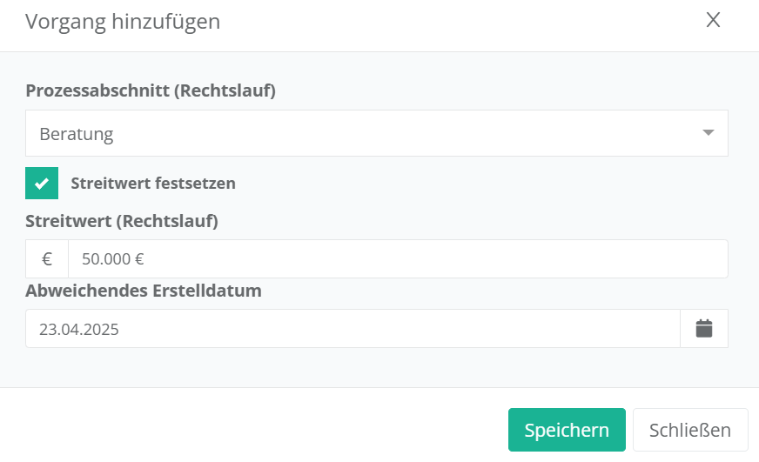
Task: Click the date text '23.04.2025'
Action: click(79, 330)
